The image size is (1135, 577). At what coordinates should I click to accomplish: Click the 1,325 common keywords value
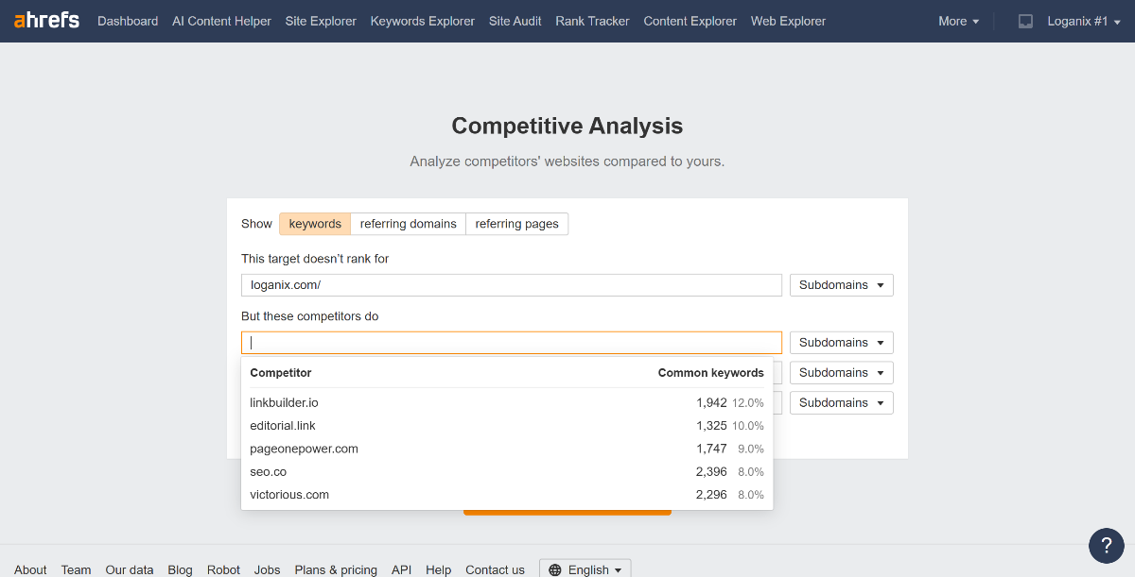pos(711,426)
